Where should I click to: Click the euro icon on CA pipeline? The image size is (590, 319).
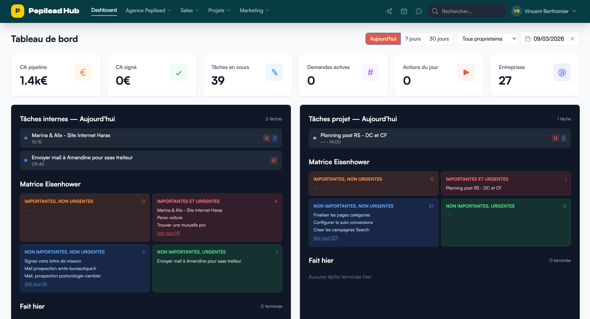click(83, 72)
